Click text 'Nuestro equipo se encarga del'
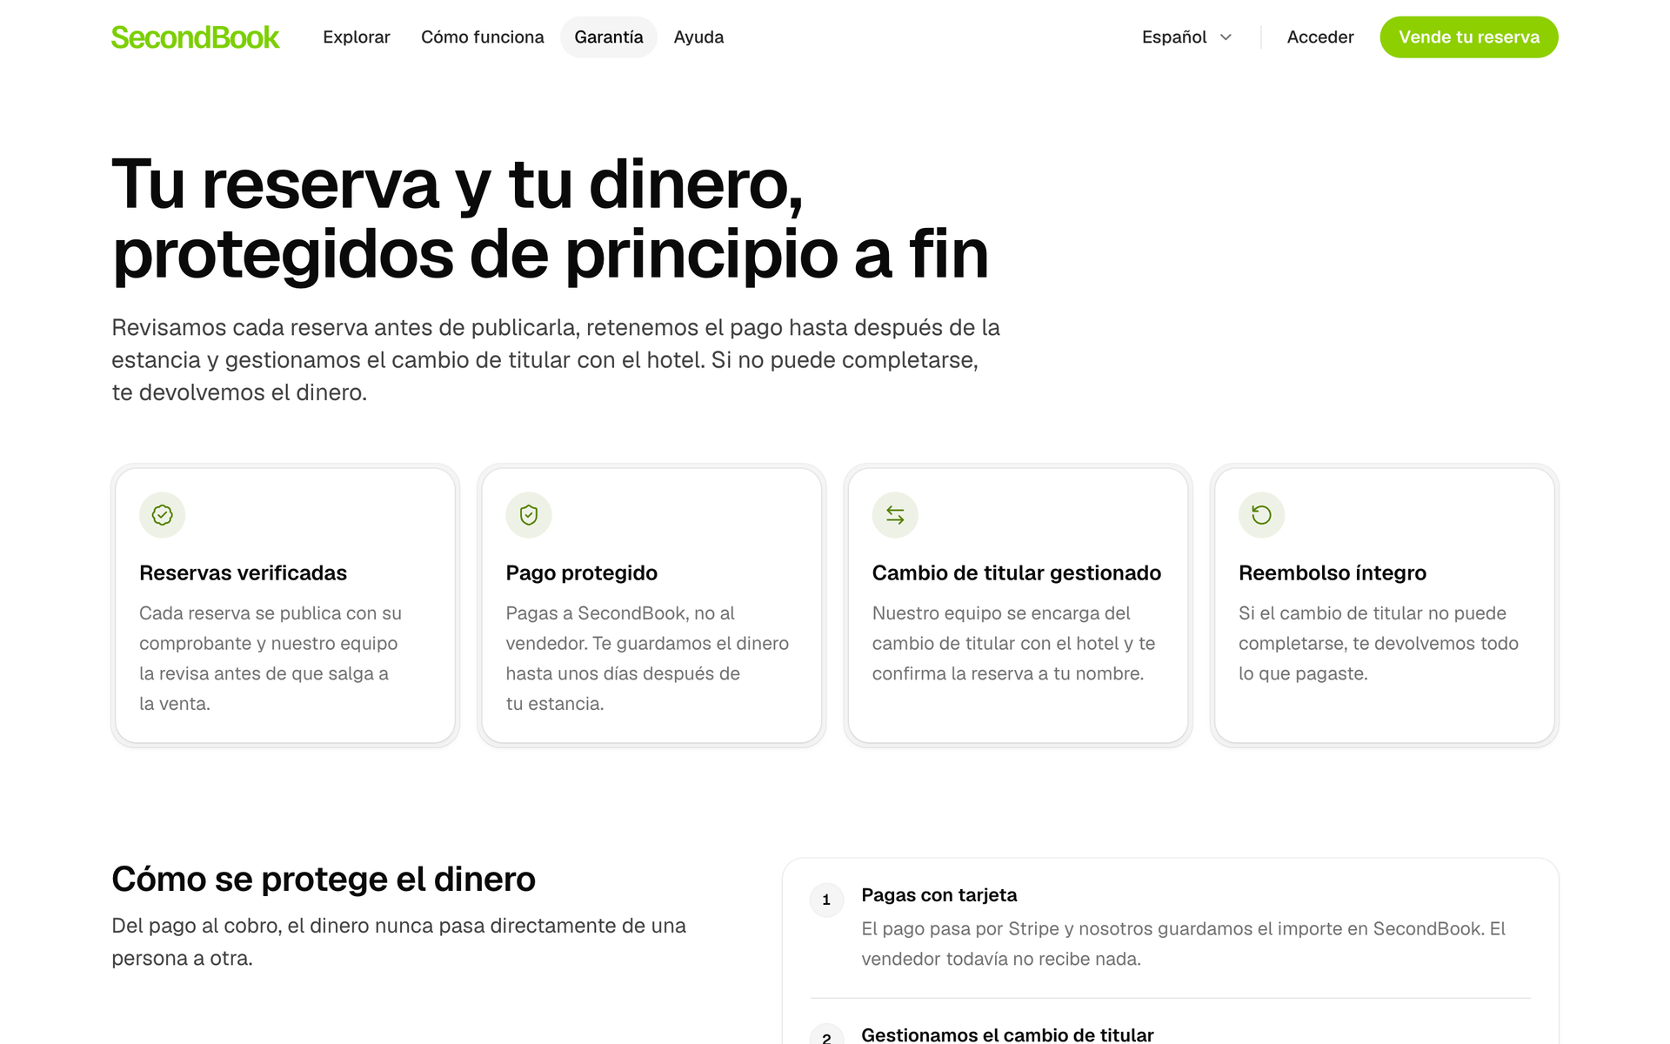Viewport: 1670px width, 1044px height. tap(1001, 613)
